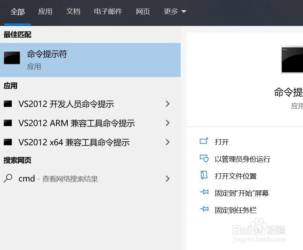303x250 pixels.
Task: Click 打开 in the details pane
Action: pyautogui.click(x=222, y=142)
